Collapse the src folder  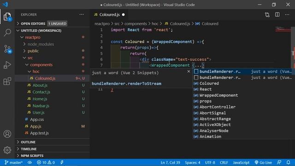coord(52,58)
